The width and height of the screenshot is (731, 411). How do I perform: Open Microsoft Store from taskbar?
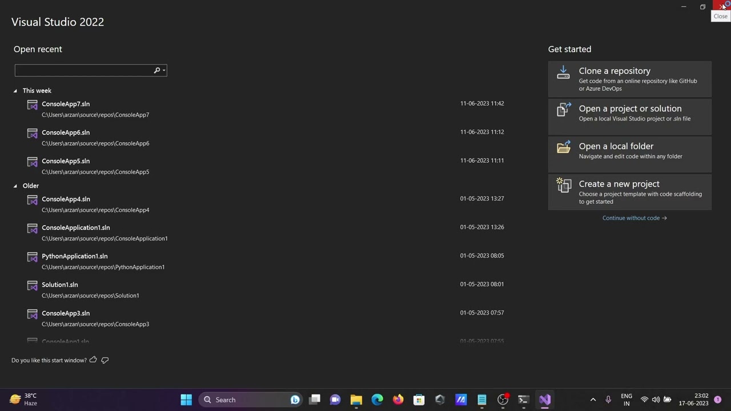pos(419,400)
